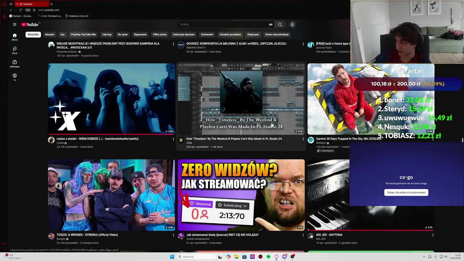Open the Timeless FL Studio 24 video title

coord(234,139)
